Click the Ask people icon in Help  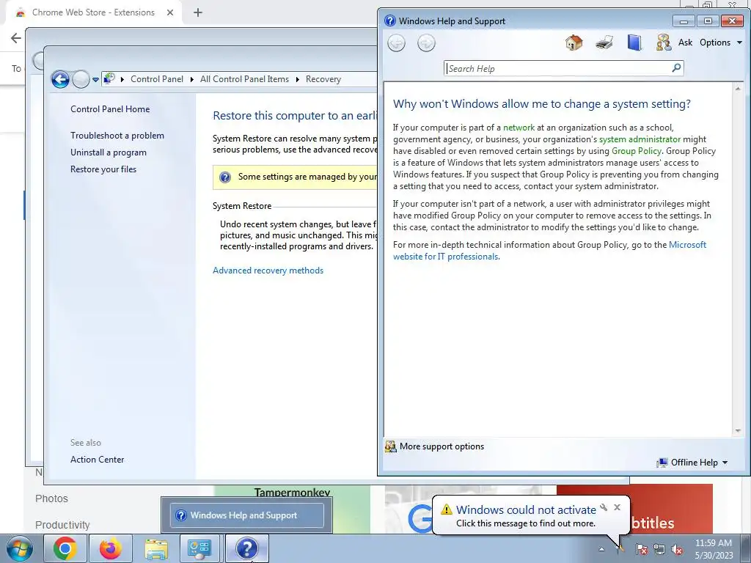(x=663, y=43)
